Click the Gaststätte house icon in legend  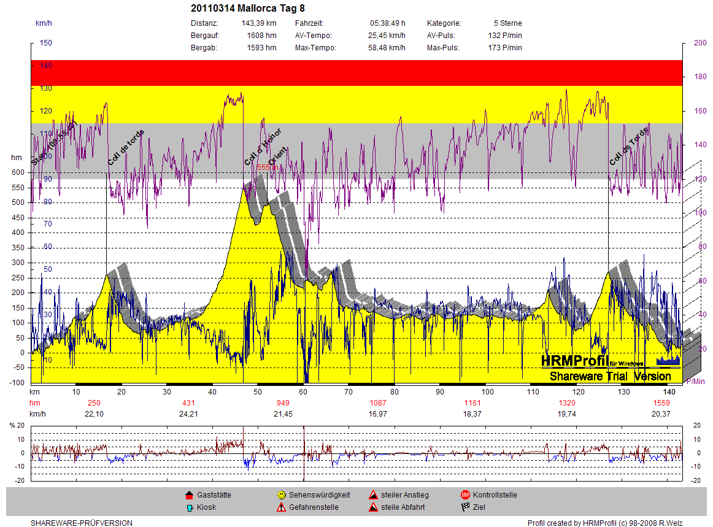[189, 495]
